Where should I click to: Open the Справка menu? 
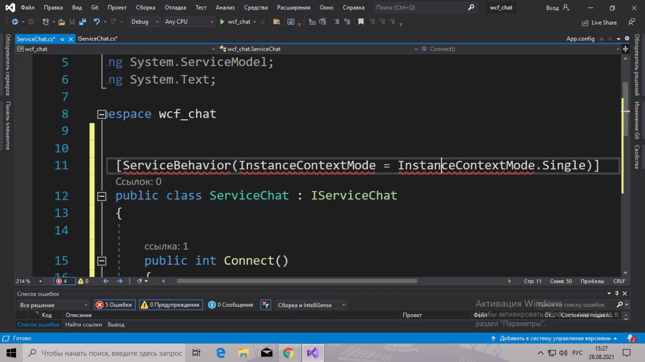tap(353, 8)
